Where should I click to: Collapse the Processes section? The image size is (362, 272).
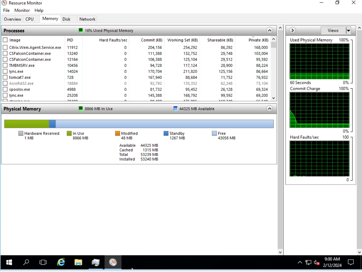(x=270, y=30)
